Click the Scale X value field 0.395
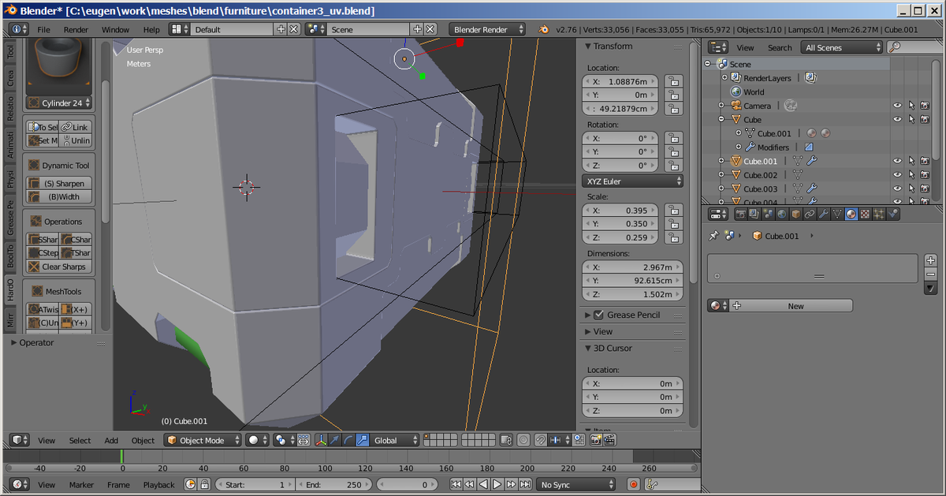 coord(621,211)
